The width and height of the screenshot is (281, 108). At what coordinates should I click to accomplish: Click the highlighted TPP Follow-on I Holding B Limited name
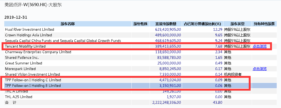(x=33, y=86)
